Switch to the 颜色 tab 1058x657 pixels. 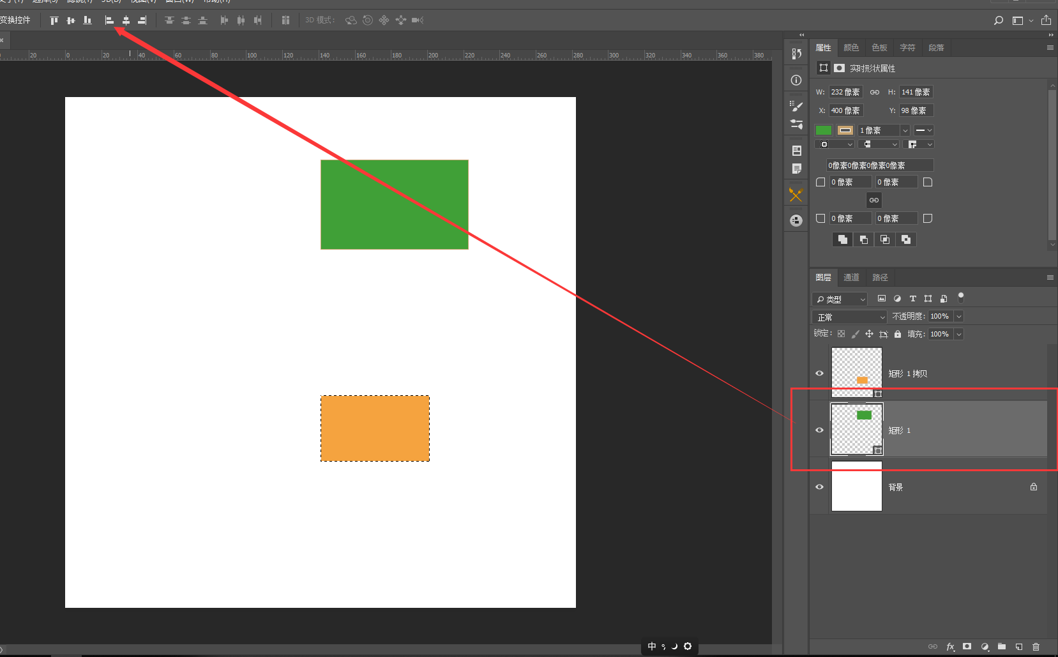click(851, 48)
